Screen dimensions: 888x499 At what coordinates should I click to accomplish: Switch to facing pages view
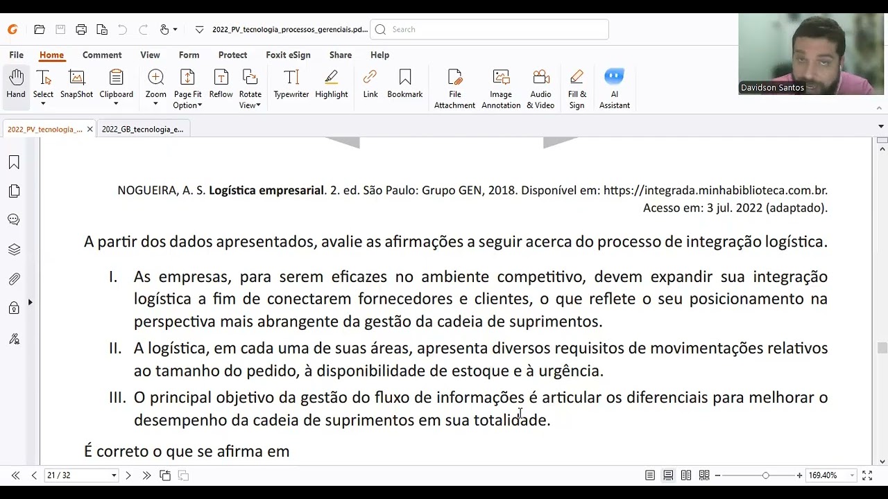pos(686,475)
